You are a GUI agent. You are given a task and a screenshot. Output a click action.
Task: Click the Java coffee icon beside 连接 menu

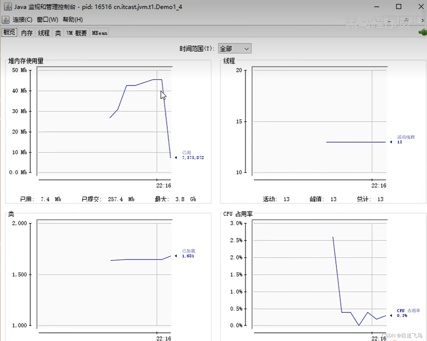[x=6, y=20]
